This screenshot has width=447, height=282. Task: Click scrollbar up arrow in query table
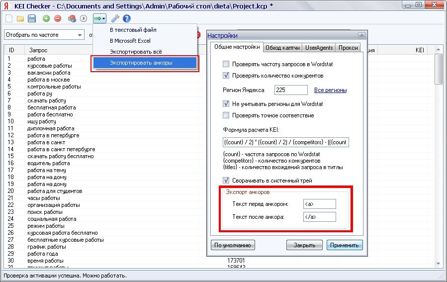coord(438,50)
